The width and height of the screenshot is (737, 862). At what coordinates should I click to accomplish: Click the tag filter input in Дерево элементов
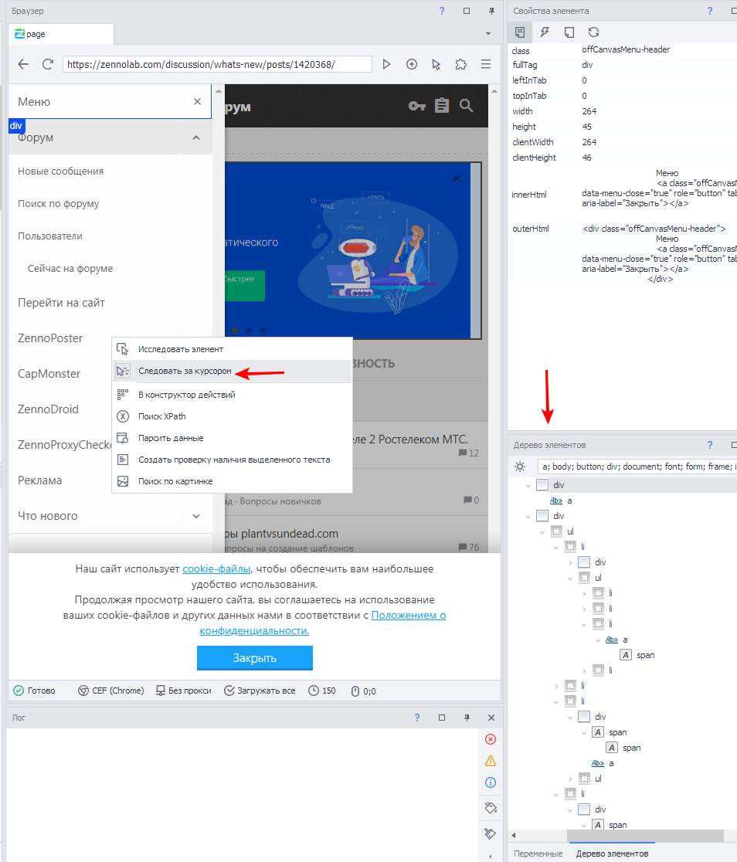[637, 467]
